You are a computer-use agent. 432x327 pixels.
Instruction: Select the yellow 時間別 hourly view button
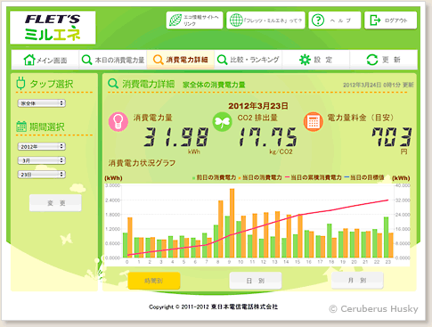click(154, 281)
